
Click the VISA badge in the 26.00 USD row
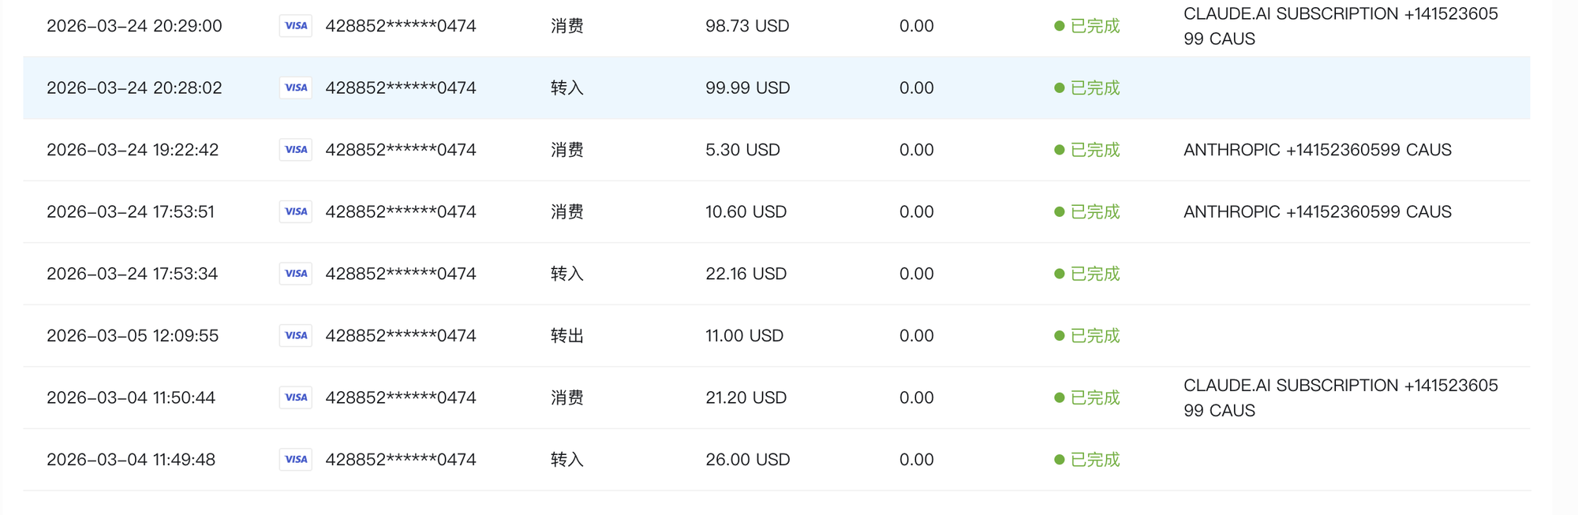coord(296,459)
